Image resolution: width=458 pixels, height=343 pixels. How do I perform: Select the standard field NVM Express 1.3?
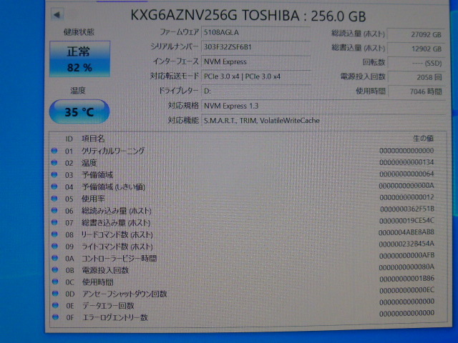point(323,106)
